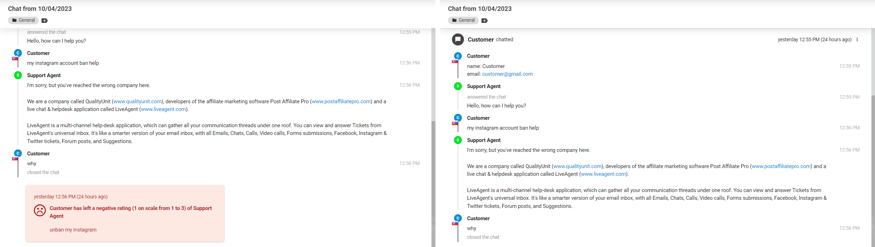Open customer@gmail.com email link
Screen dimensions: 875x247
[x=507, y=74]
